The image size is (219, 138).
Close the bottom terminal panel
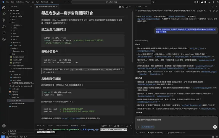coord(130,126)
